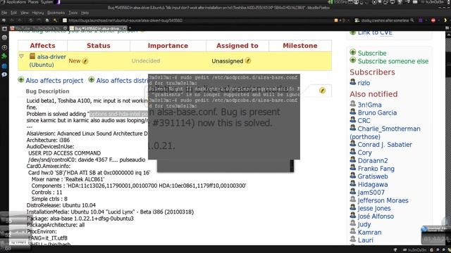451x253 pixels.
Task: Open the Tools menu
Action: [73, 13]
